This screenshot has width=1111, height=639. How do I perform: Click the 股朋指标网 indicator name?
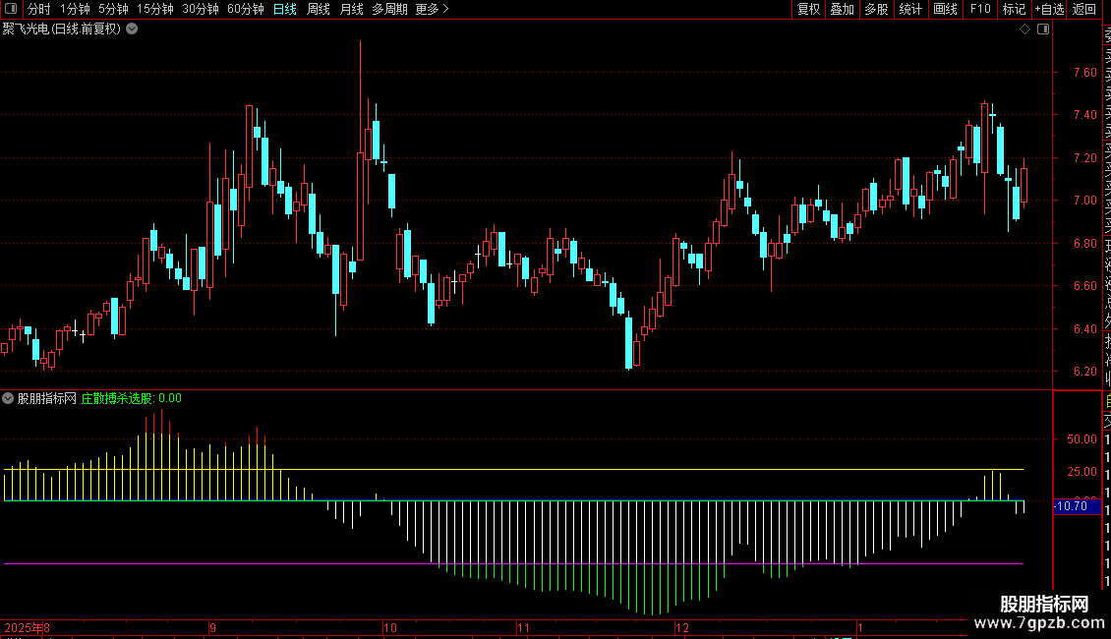(47, 398)
